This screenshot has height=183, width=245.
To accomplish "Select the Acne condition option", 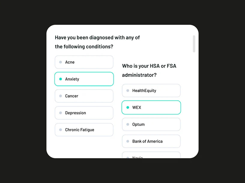I will point(84,62).
